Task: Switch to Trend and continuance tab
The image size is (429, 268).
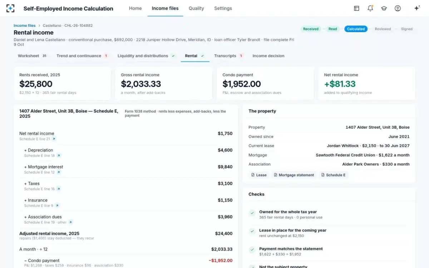Action: (x=82, y=56)
